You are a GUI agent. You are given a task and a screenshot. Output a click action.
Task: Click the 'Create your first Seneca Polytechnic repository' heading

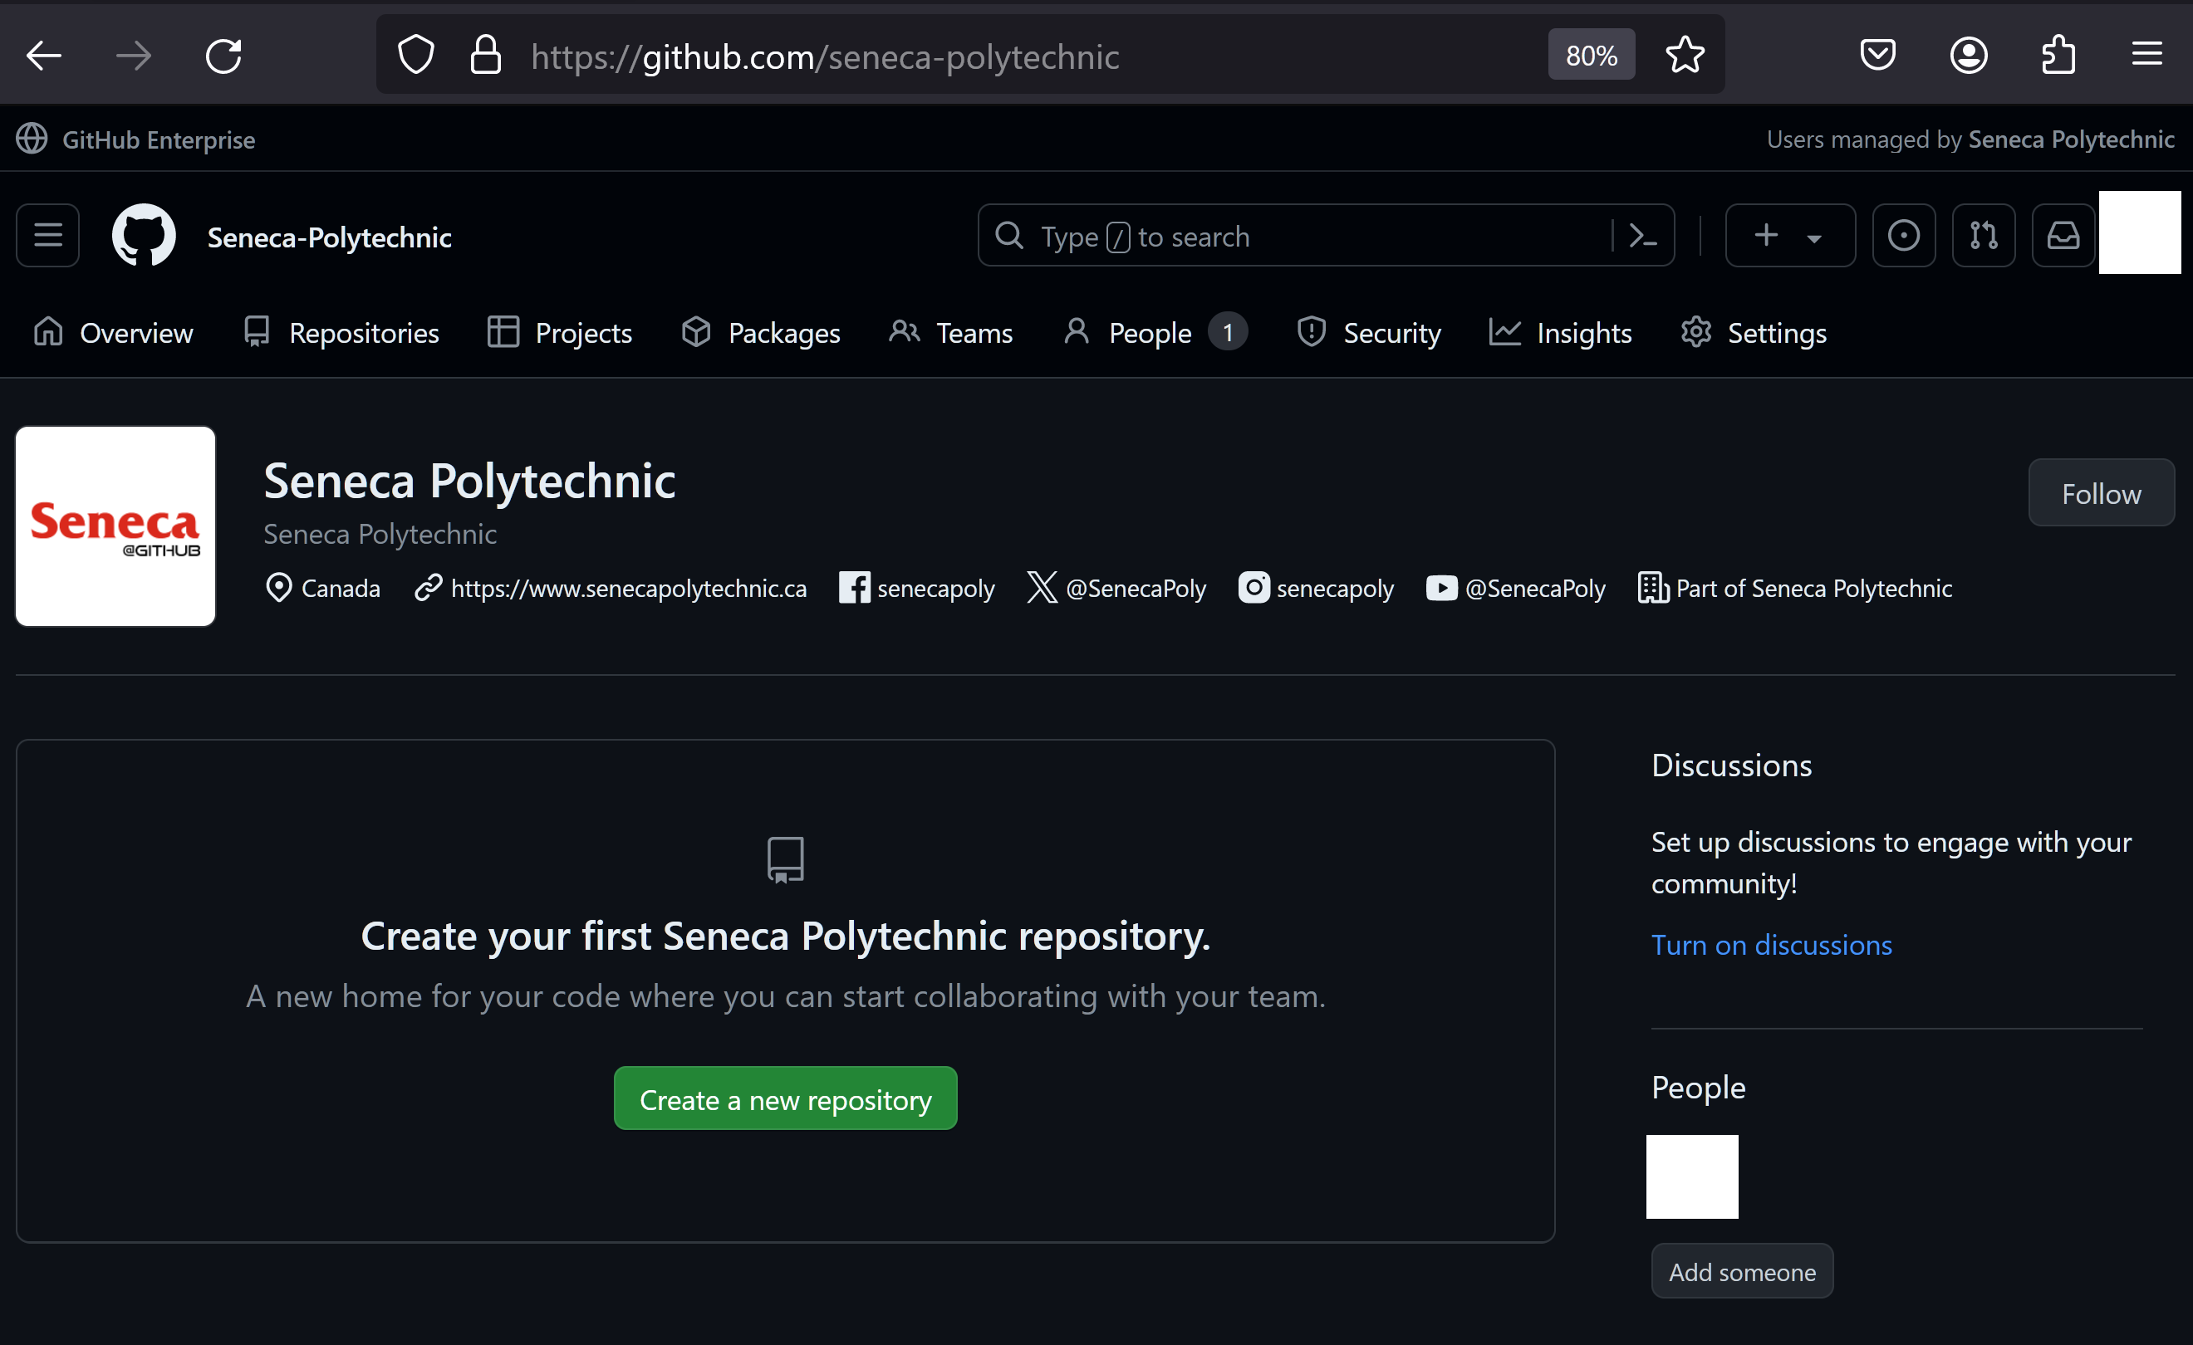point(785,936)
